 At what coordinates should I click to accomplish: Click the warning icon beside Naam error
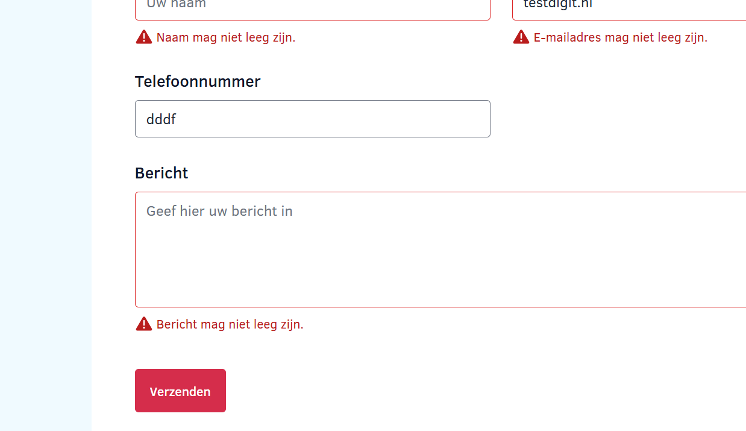pos(144,37)
